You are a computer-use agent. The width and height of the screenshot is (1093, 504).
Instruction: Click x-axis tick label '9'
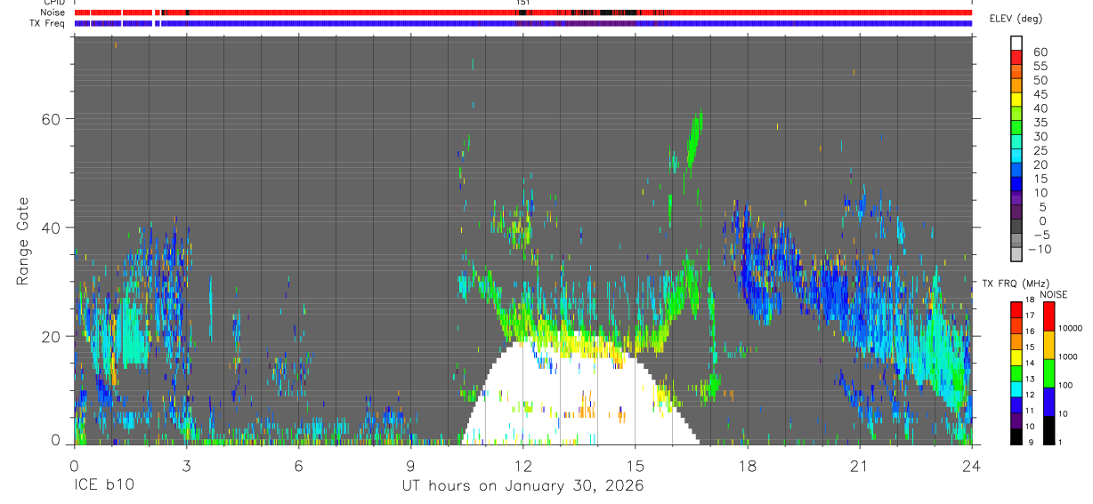tap(410, 465)
